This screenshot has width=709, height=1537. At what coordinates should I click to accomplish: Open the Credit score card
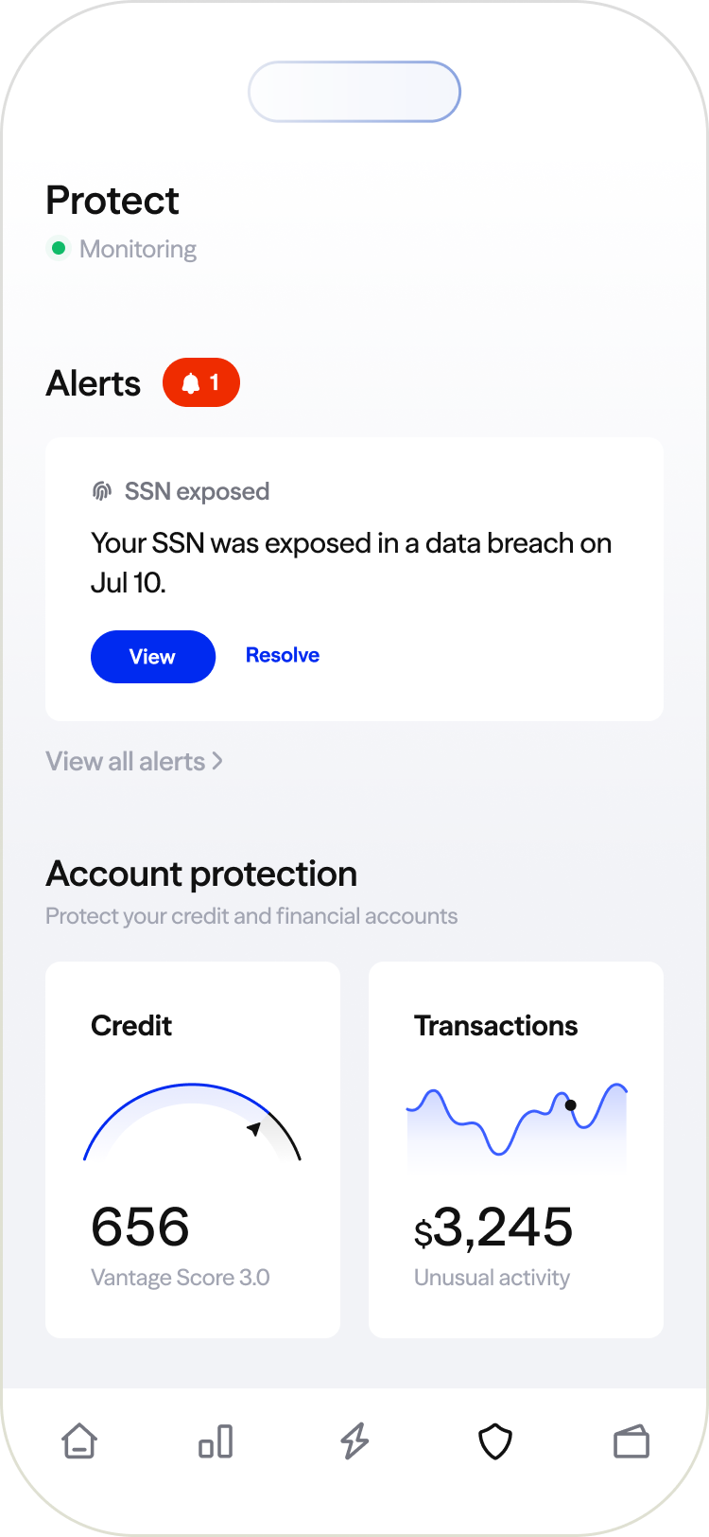(193, 1149)
